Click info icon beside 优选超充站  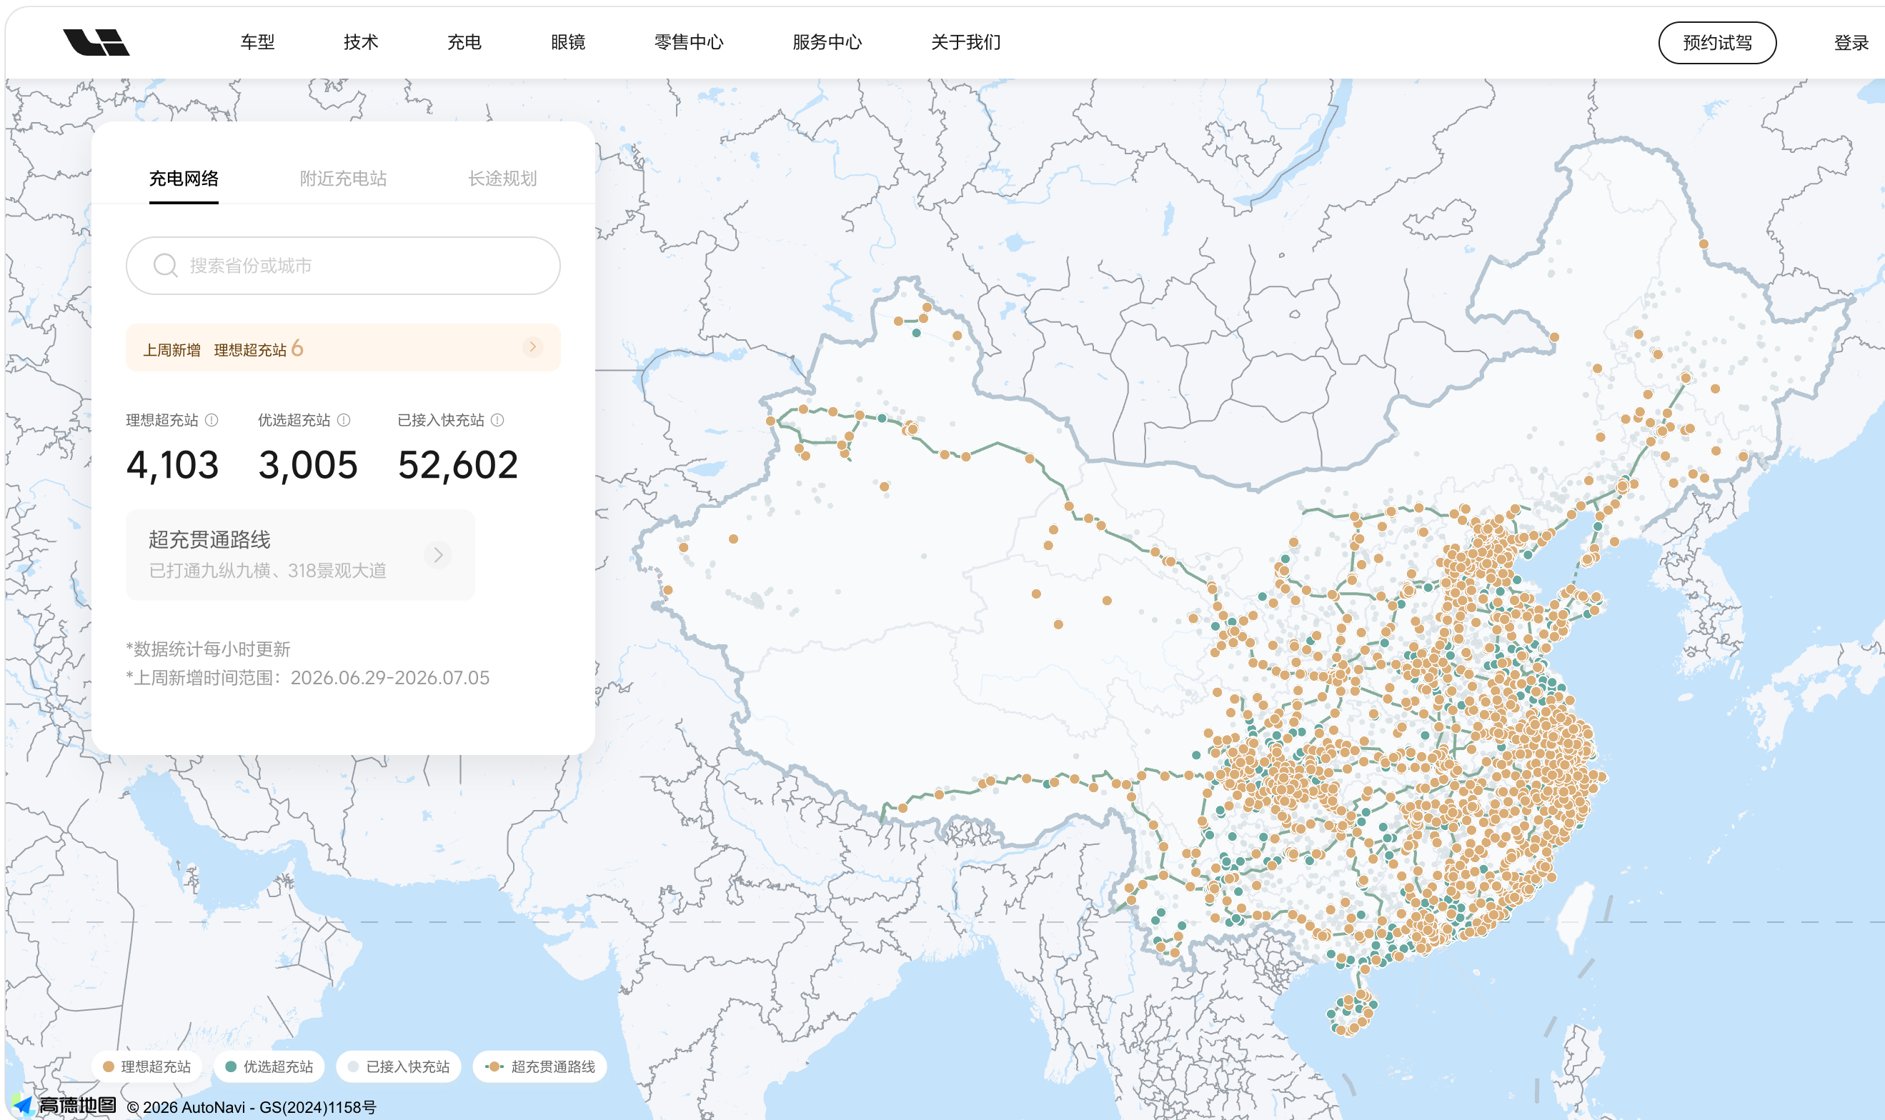(x=344, y=421)
